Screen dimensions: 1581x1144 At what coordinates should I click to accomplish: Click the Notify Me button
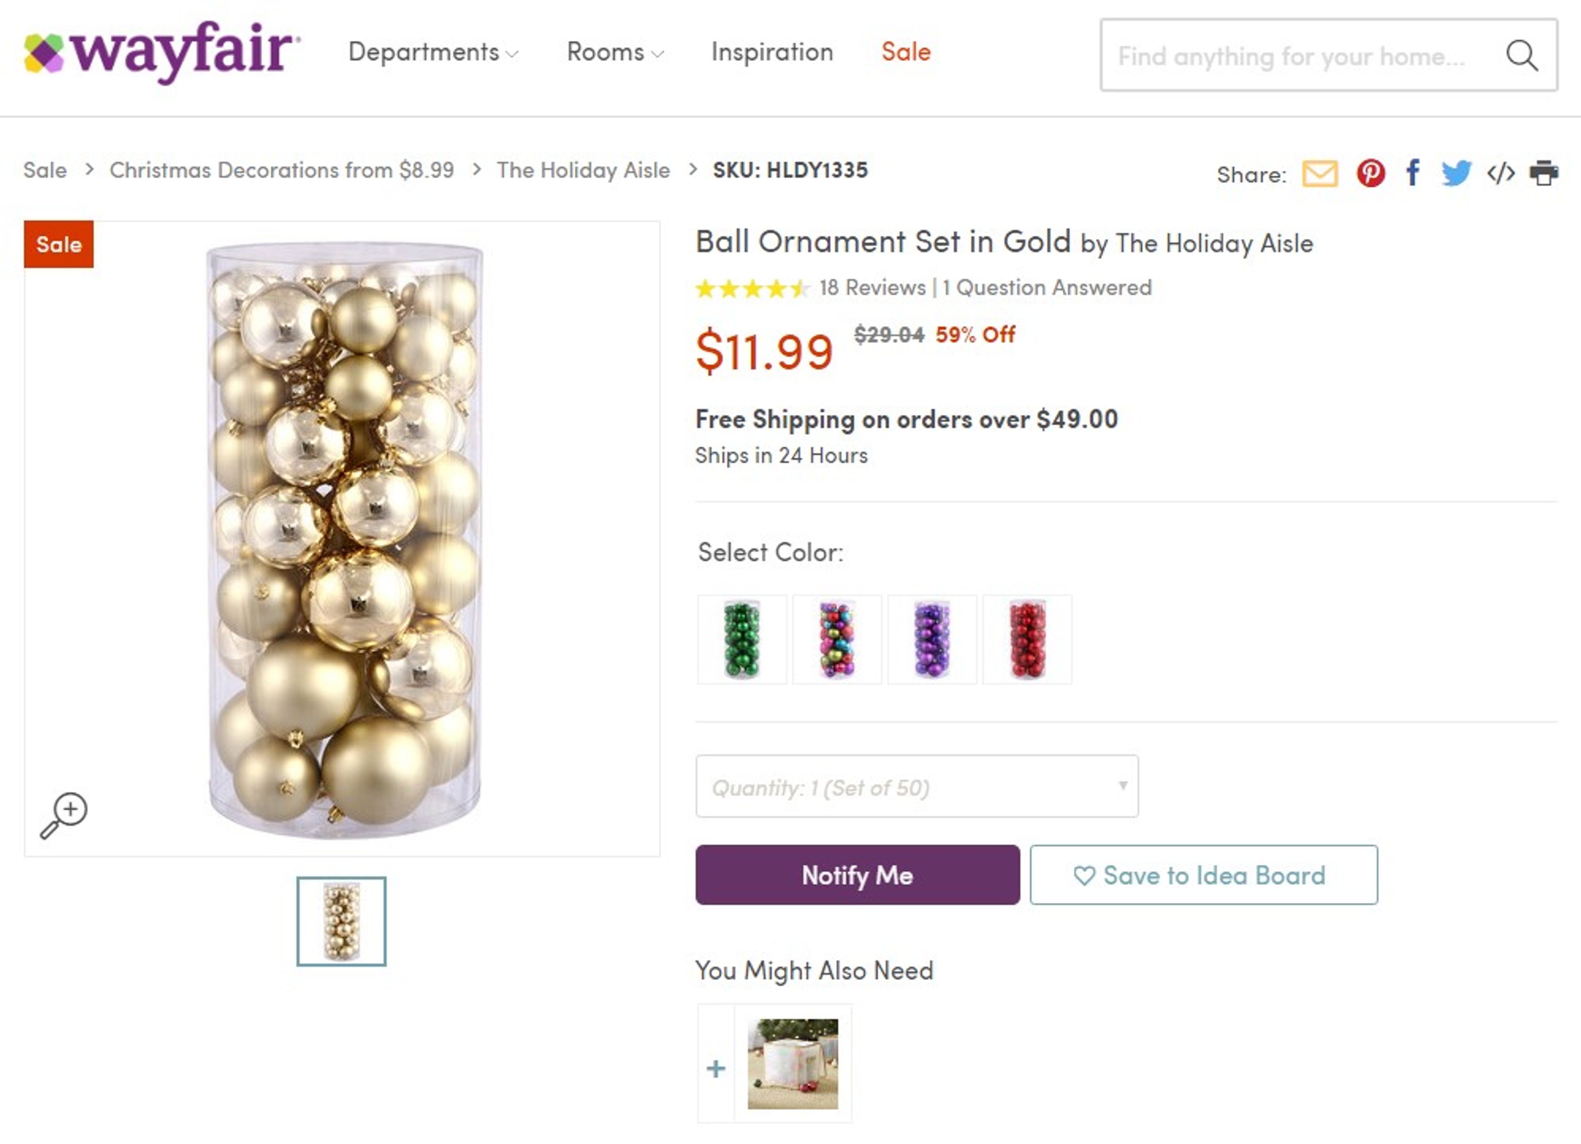click(x=857, y=876)
